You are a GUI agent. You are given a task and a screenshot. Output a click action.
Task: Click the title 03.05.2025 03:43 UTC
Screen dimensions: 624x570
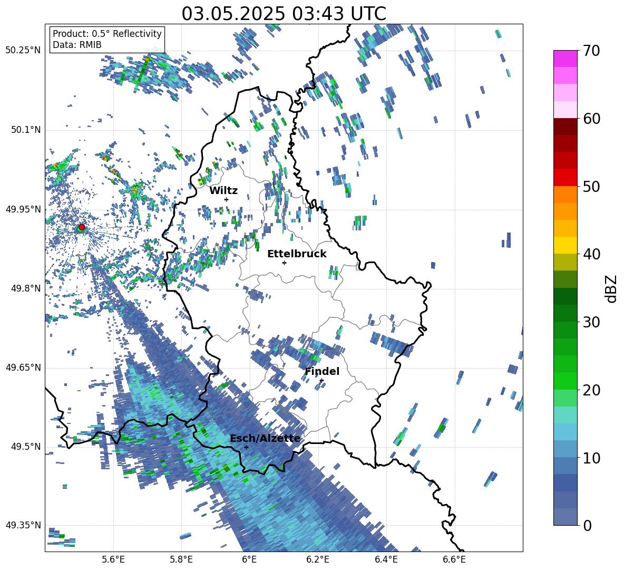click(x=284, y=14)
